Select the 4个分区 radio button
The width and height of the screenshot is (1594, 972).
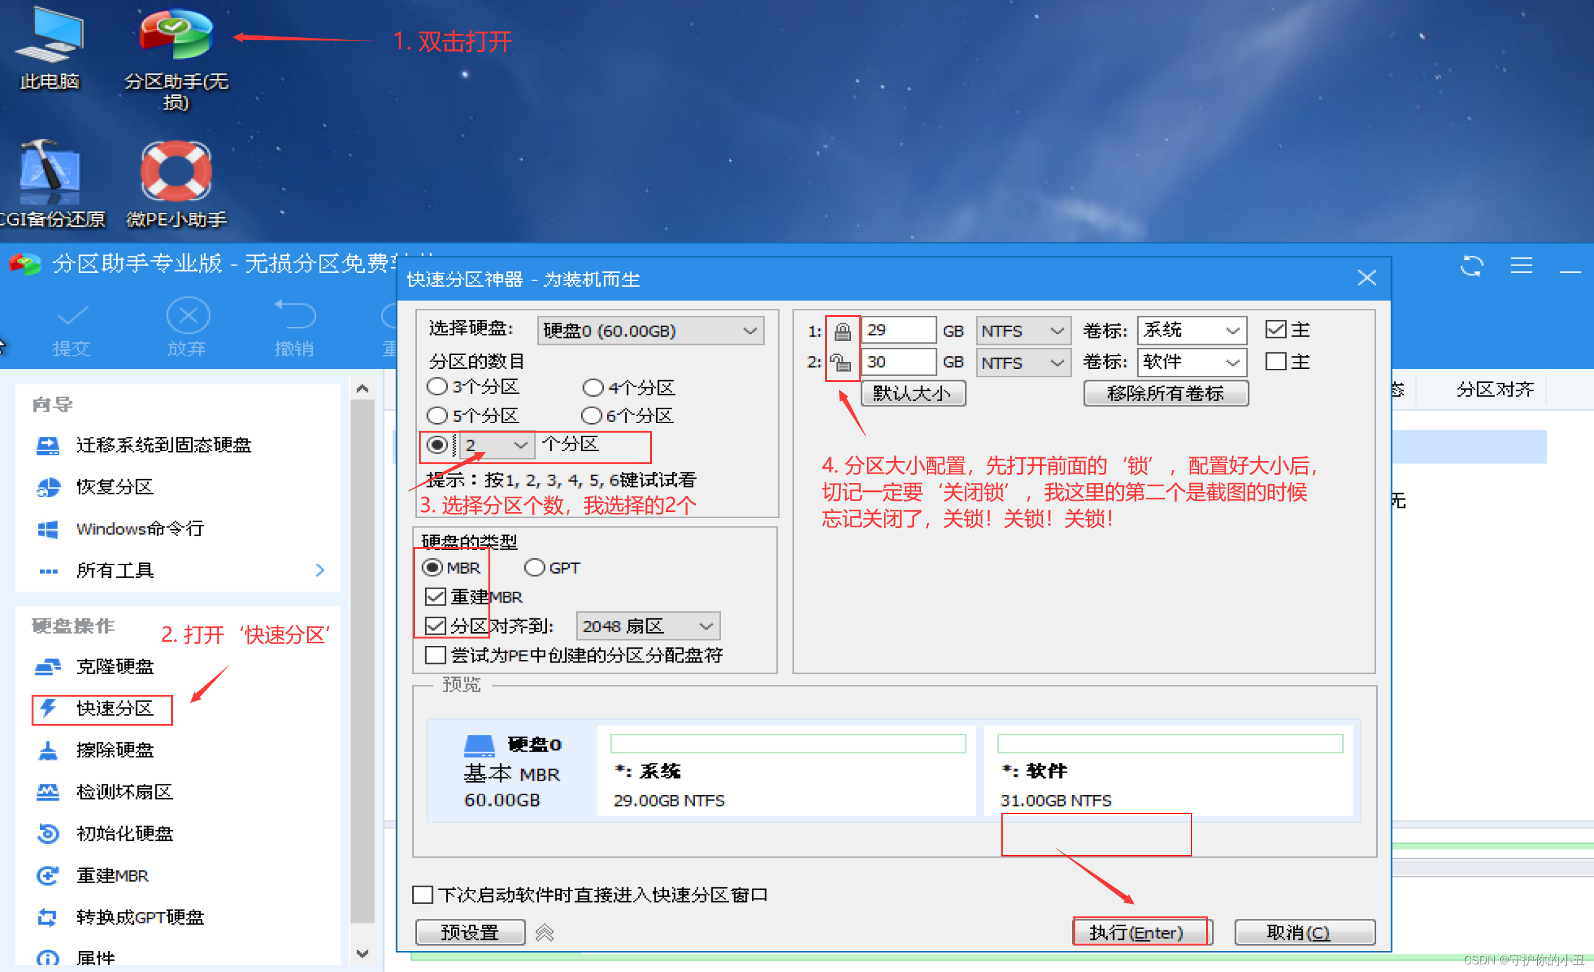click(x=593, y=387)
